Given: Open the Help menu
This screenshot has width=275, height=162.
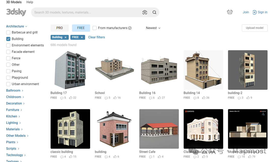Looking at the screenshot, I should [30, 2].
